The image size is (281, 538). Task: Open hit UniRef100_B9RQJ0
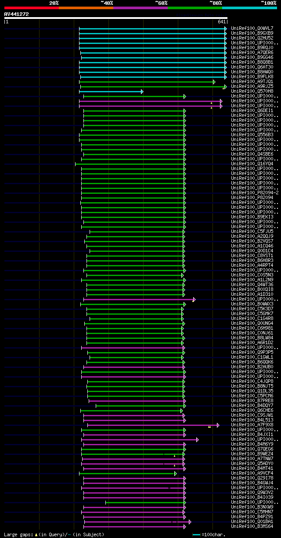tap(252, 47)
